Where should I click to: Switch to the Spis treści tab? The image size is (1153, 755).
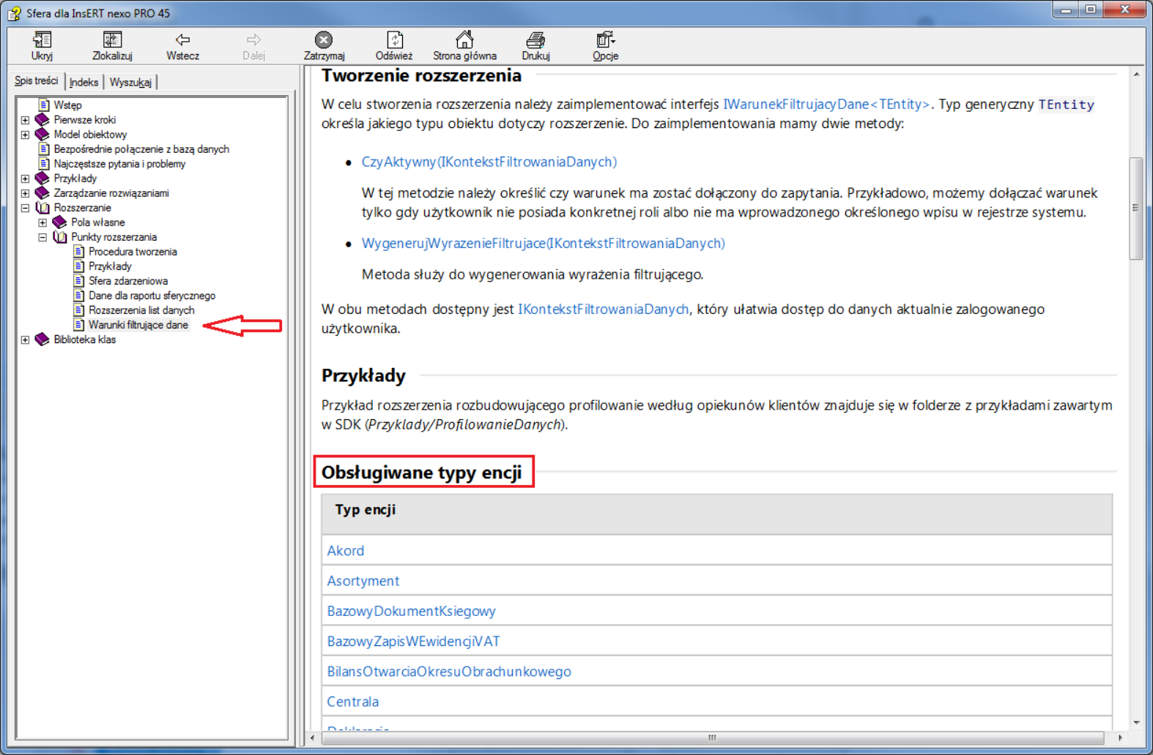[x=37, y=81]
